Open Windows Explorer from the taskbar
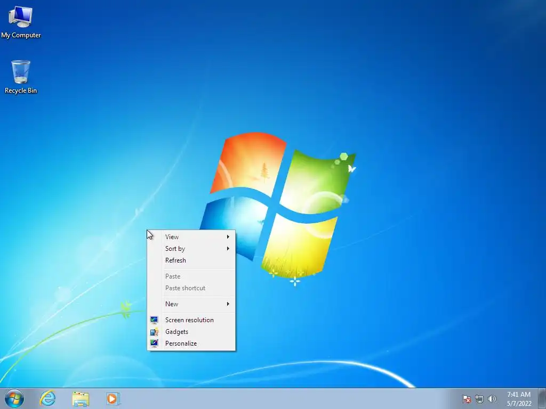This screenshot has width=546, height=409. click(81, 398)
